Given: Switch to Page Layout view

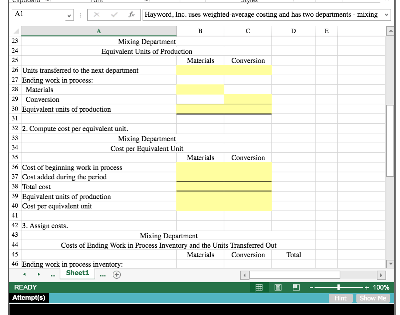Looking at the screenshot, I should click(x=278, y=287).
